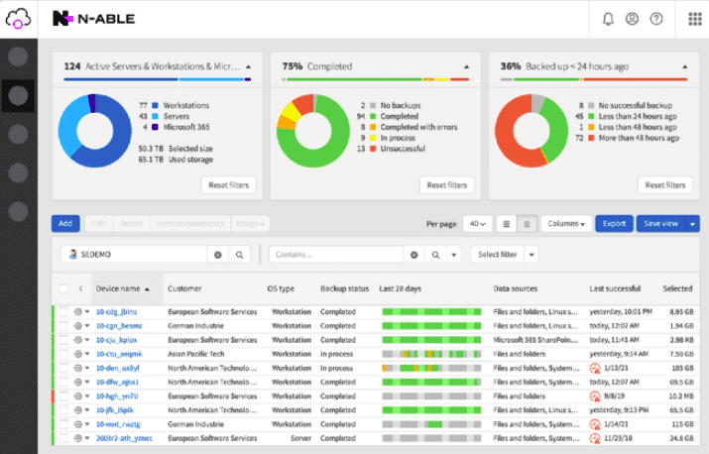709x454 pixels.
Task: Click the green Less than 24 hours swatch
Action: click(x=591, y=116)
